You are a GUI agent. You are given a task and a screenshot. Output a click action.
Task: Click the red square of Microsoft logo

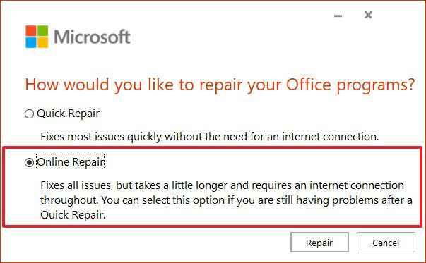[x=31, y=31]
